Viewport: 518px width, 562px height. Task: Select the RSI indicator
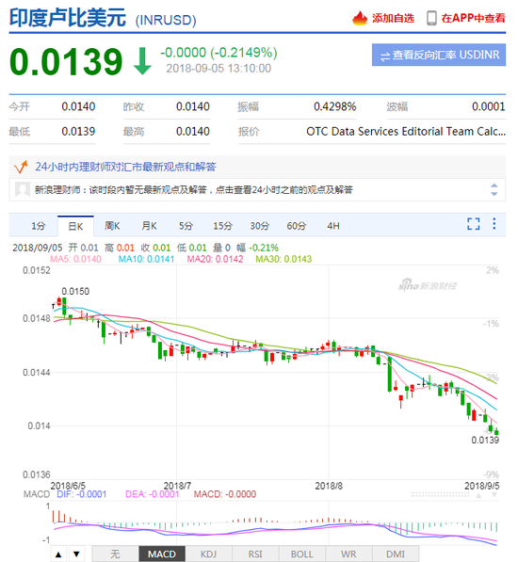point(255,554)
